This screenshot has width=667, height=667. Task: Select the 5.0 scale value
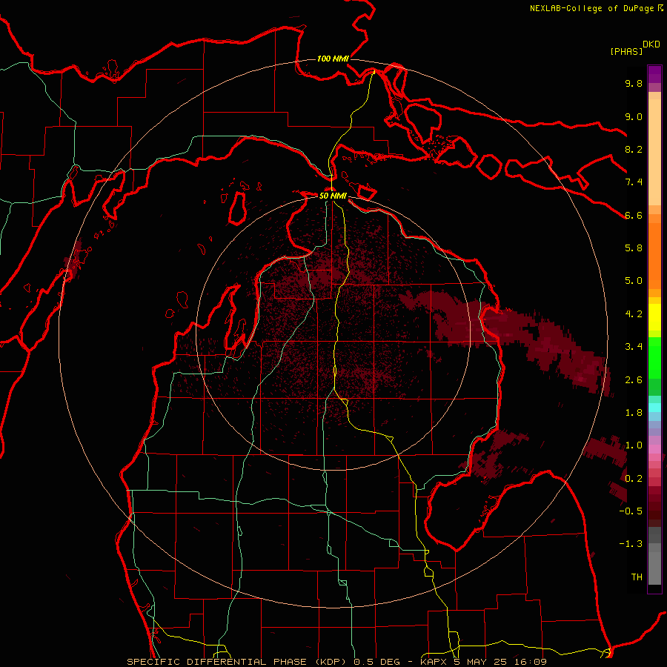point(634,281)
